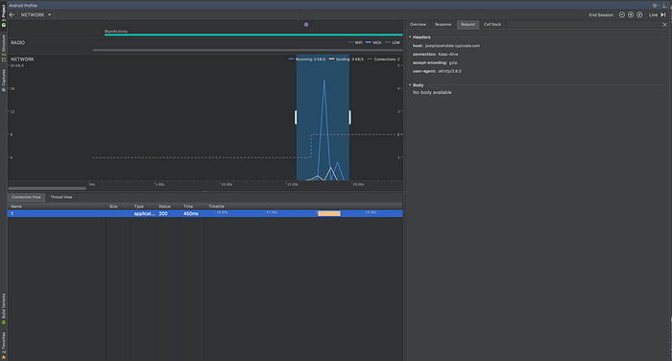
Task: Select the connection row with status 200
Action: click(x=204, y=213)
